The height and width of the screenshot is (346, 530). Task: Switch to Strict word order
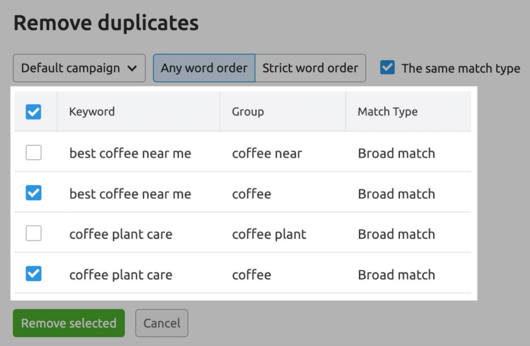pyautogui.click(x=310, y=68)
